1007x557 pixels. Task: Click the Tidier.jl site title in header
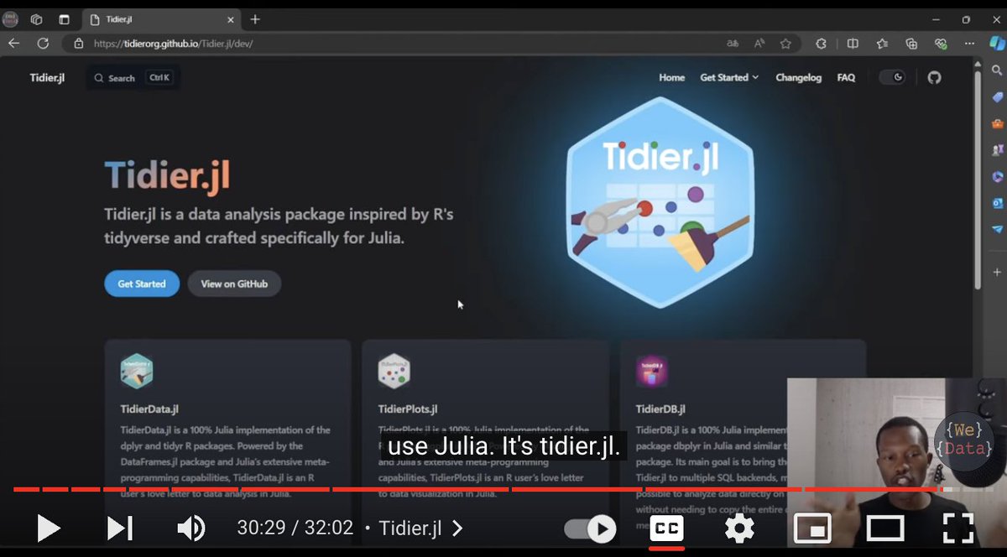(x=47, y=77)
